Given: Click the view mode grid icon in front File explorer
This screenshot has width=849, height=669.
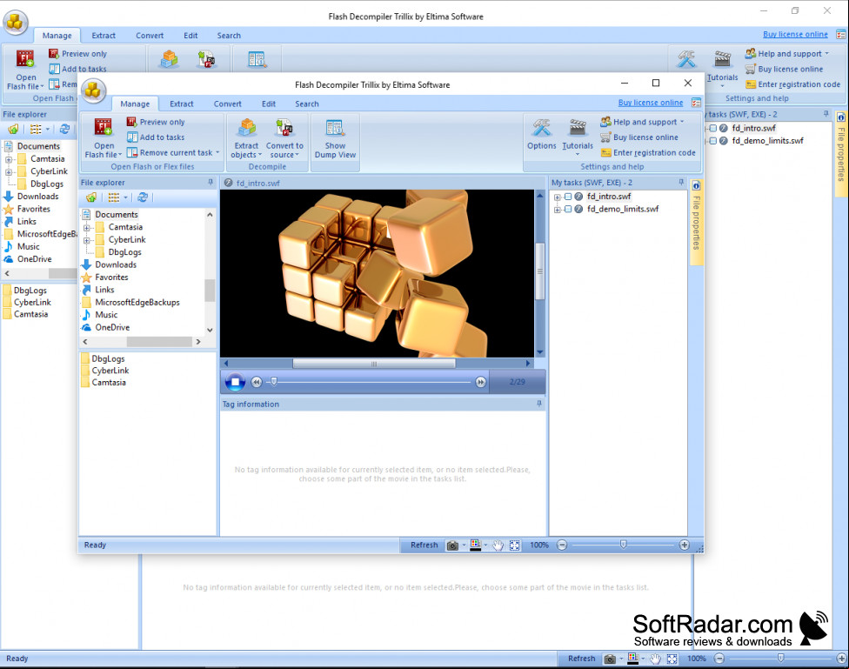Looking at the screenshot, I should [x=113, y=197].
